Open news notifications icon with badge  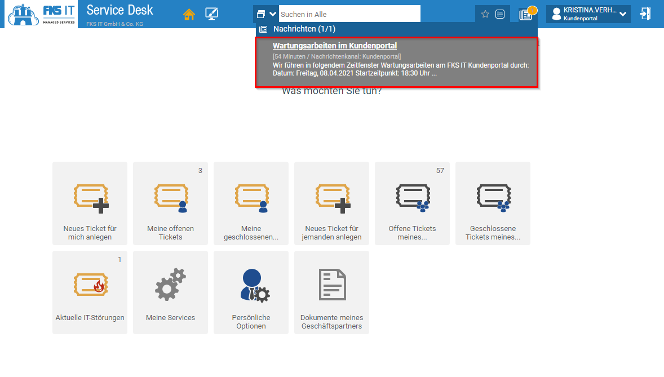pyautogui.click(x=525, y=15)
